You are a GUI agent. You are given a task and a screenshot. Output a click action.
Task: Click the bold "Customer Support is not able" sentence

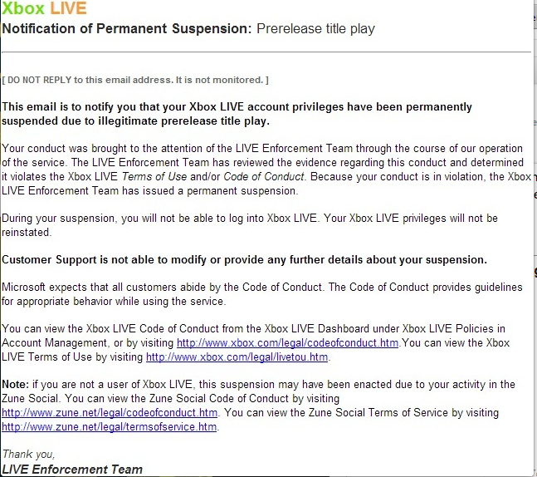(244, 259)
